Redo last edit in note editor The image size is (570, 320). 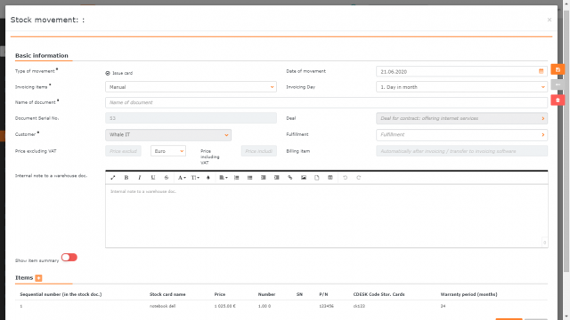[358, 178]
